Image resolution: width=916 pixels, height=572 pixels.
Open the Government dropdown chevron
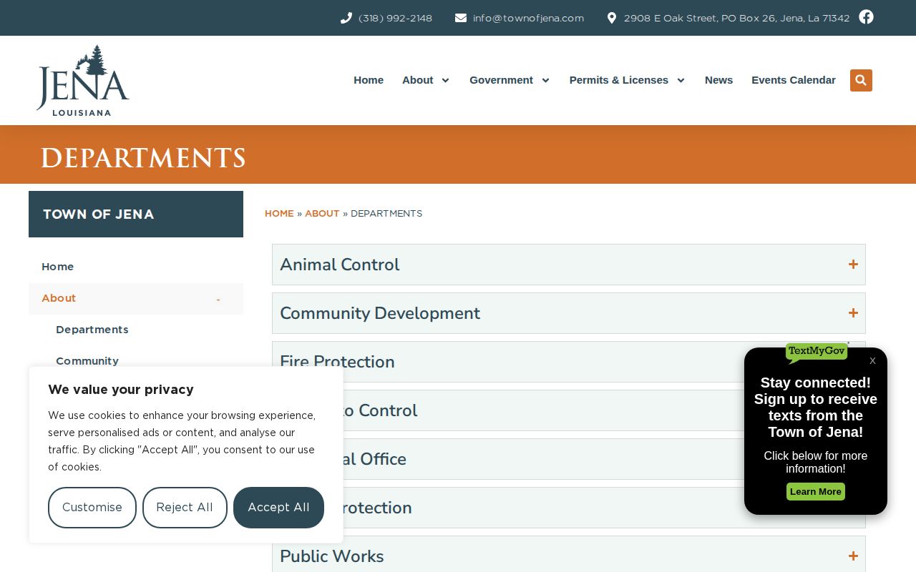tap(545, 80)
